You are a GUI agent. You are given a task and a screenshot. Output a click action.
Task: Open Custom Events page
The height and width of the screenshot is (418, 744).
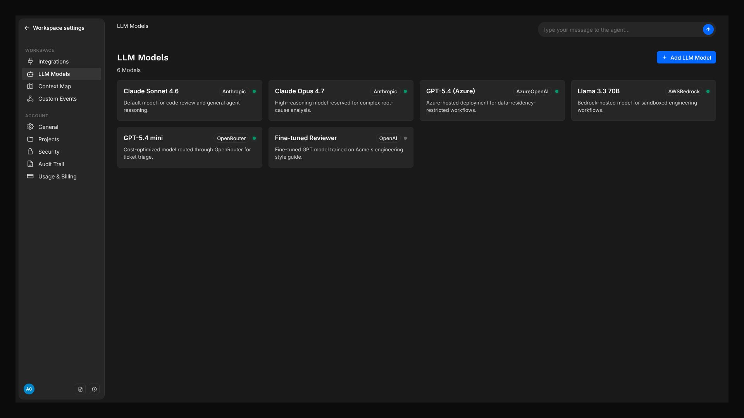(62, 99)
